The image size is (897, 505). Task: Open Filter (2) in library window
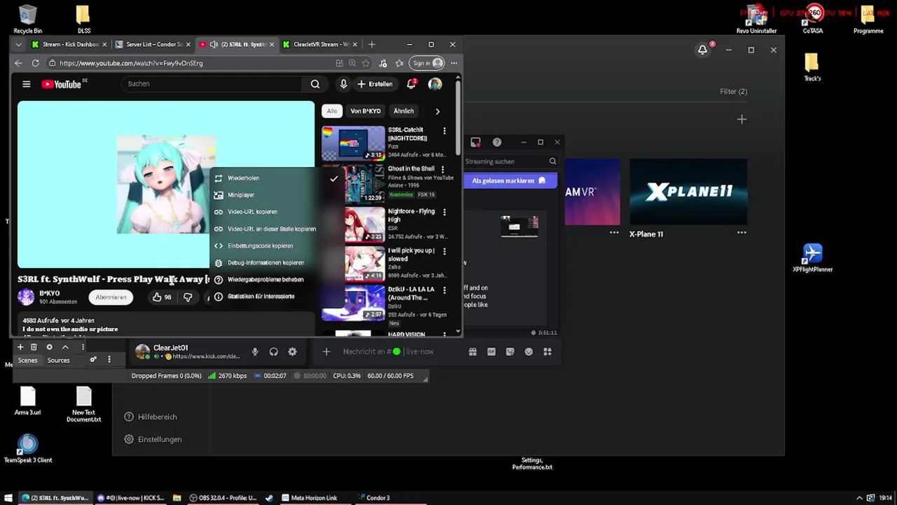click(x=733, y=91)
